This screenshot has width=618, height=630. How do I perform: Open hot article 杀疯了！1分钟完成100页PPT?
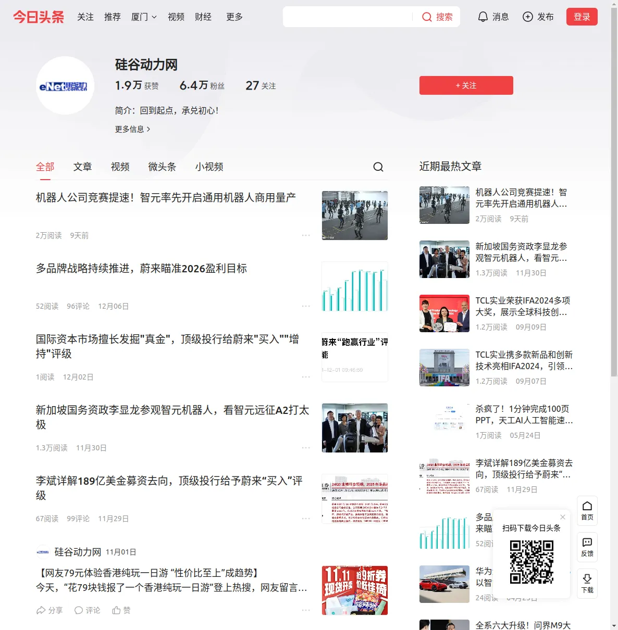(x=524, y=414)
